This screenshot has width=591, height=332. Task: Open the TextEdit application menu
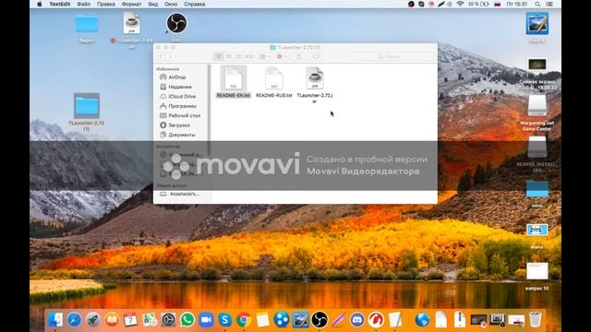click(x=59, y=4)
